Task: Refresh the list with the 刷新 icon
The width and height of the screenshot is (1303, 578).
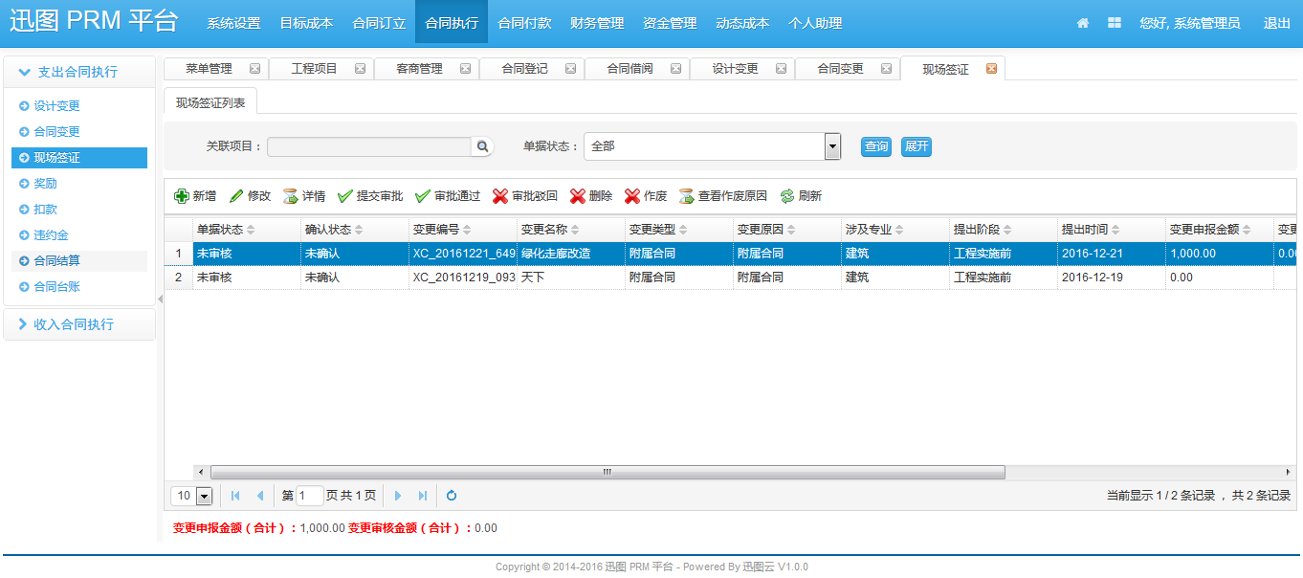Action: coord(787,196)
